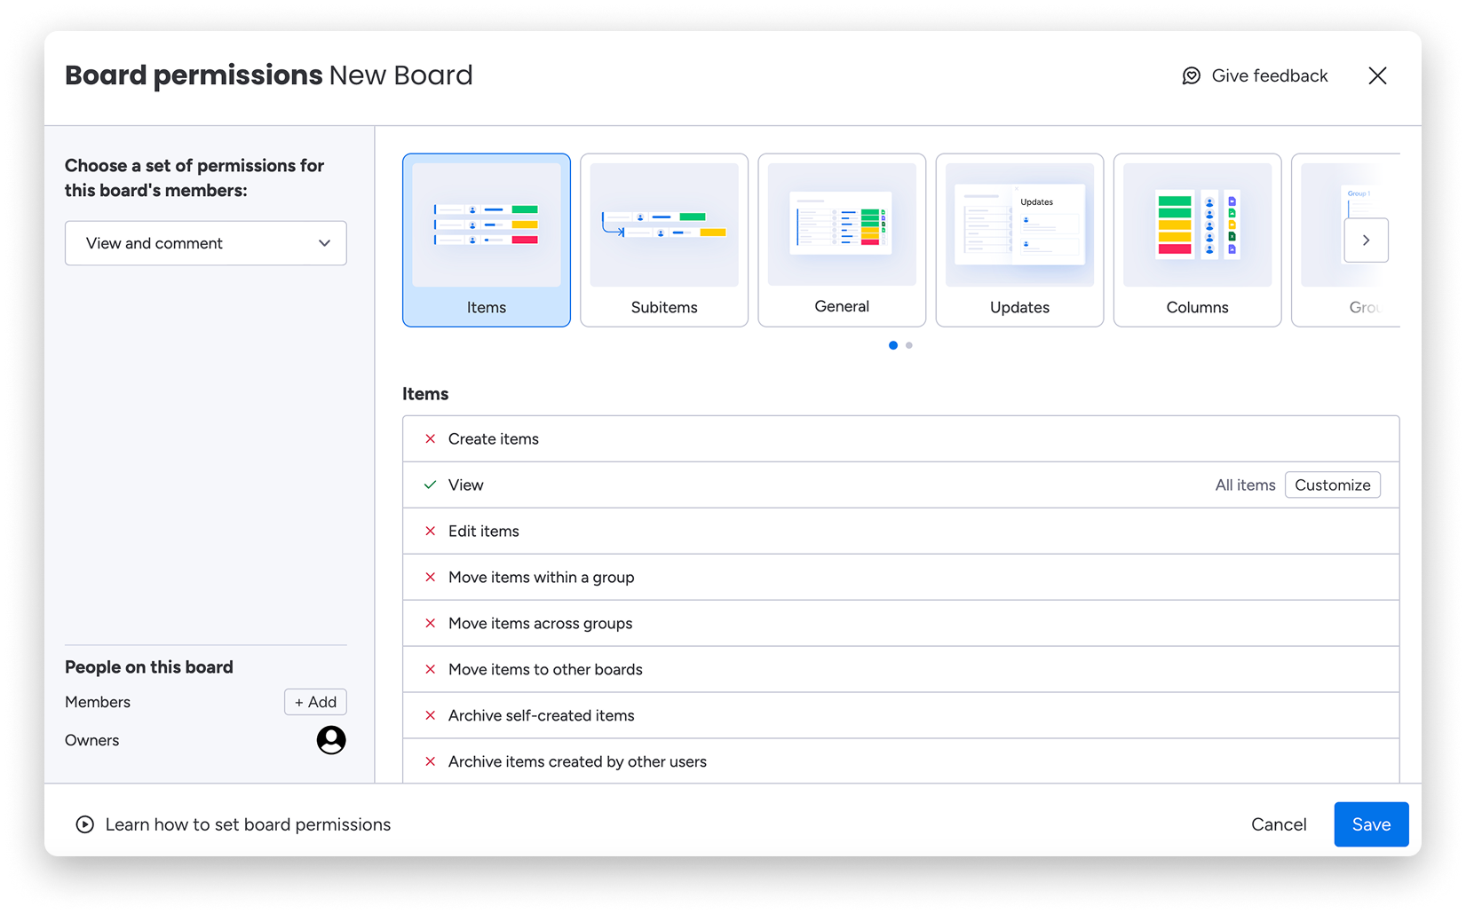Image resolution: width=1466 pixels, height=914 pixels.
Task: Add members with the + Add button
Action: pyautogui.click(x=315, y=702)
